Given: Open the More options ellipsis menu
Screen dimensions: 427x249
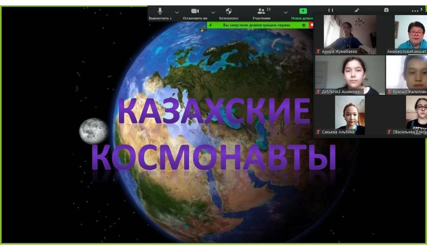Looking at the screenshot, I should pos(415,11).
